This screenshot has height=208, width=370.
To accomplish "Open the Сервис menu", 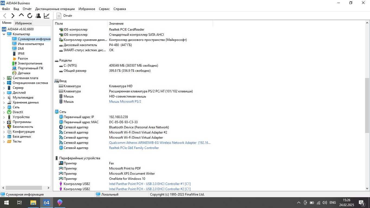I will pos(104,9).
